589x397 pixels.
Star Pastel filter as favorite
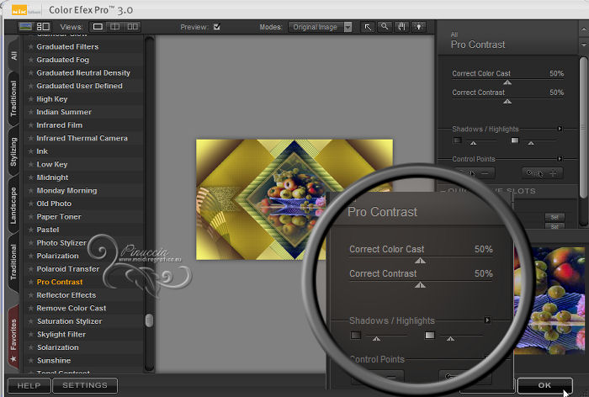(x=30, y=230)
